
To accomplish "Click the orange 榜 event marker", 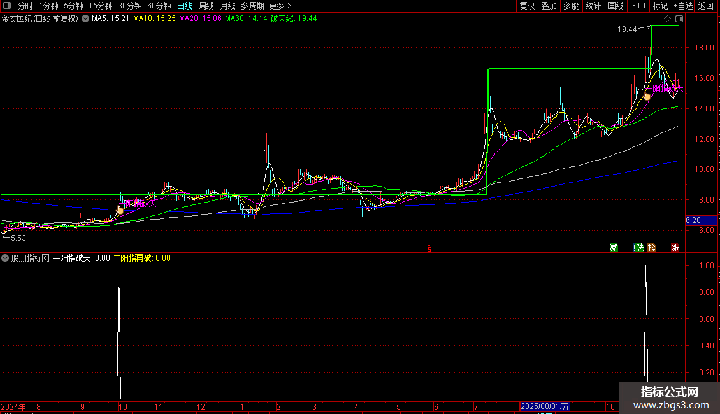I will (x=651, y=248).
